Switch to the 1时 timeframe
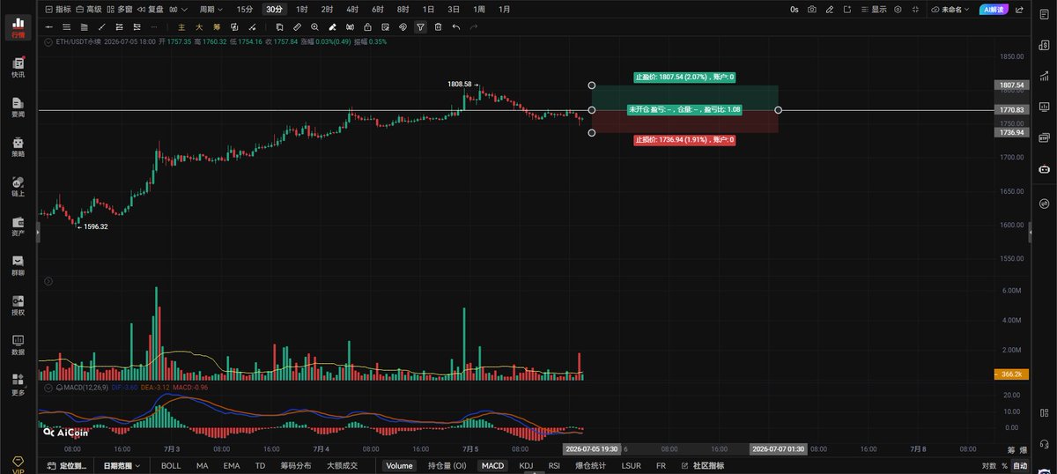Screen dimensions: 1057x474 coord(302,10)
